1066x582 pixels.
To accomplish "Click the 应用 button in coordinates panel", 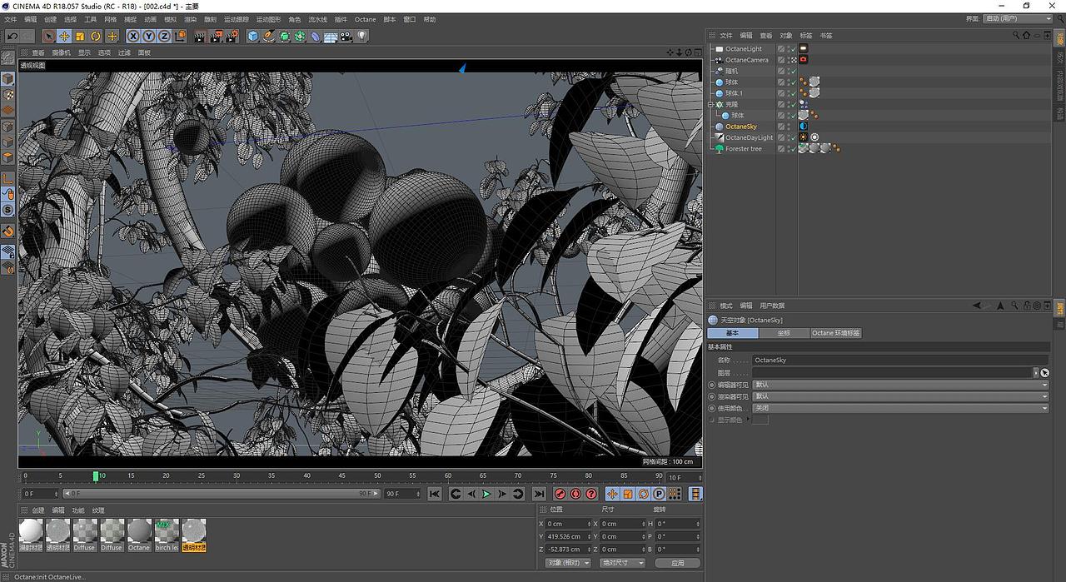I will click(x=678, y=562).
